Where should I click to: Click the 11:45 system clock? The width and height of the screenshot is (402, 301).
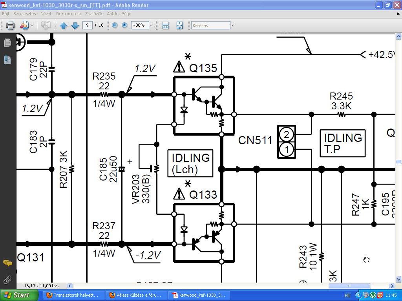coord(391,296)
